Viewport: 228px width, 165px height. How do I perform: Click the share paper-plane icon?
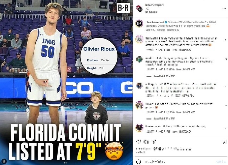coord(154,141)
